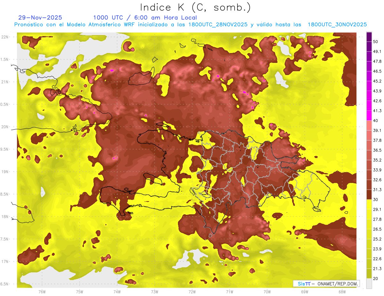The height and width of the screenshot is (296, 384).
Task: Click the '20N' latitude axis label
Action: (x=5, y=127)
